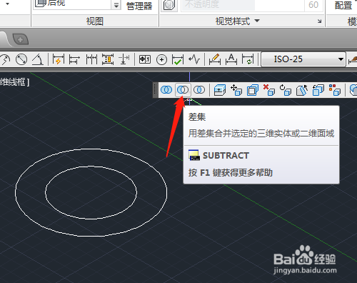Click the Dimension Text Edit tool
Image resolution: width=357 pixels, height=283 pixels.
point(231,59)
